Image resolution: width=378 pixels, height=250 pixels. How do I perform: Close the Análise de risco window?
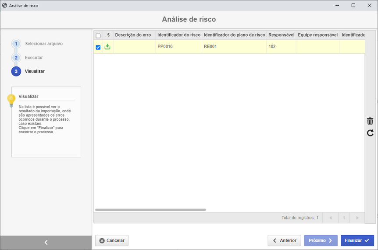(x=369, y=5)
